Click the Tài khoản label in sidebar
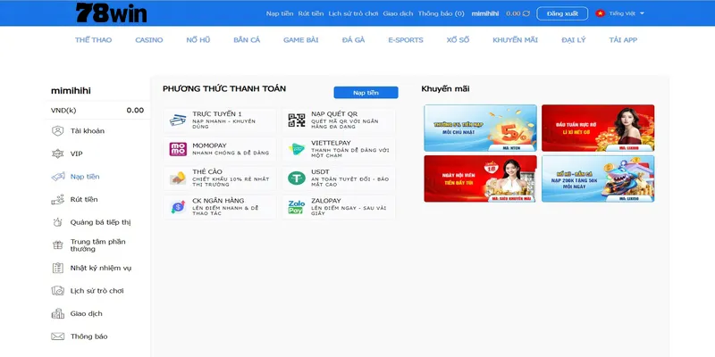This screenshot has height=357, width=715. click(x=87, y=131)
